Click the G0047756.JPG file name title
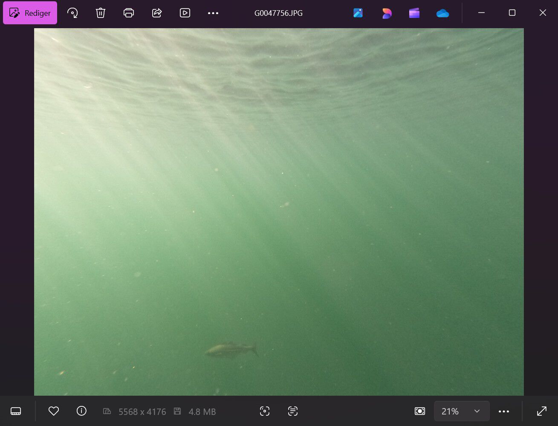Viewport: 558px width, 426px height. click(278, 13)
